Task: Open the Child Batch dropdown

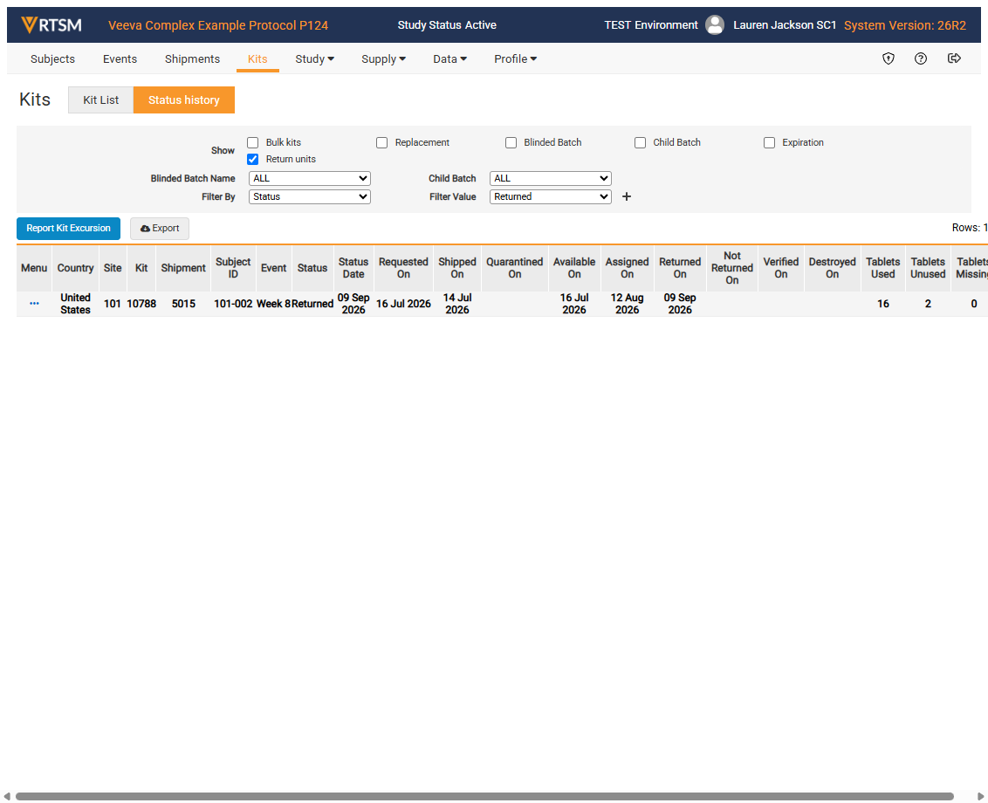Action: tap(550, 178)
